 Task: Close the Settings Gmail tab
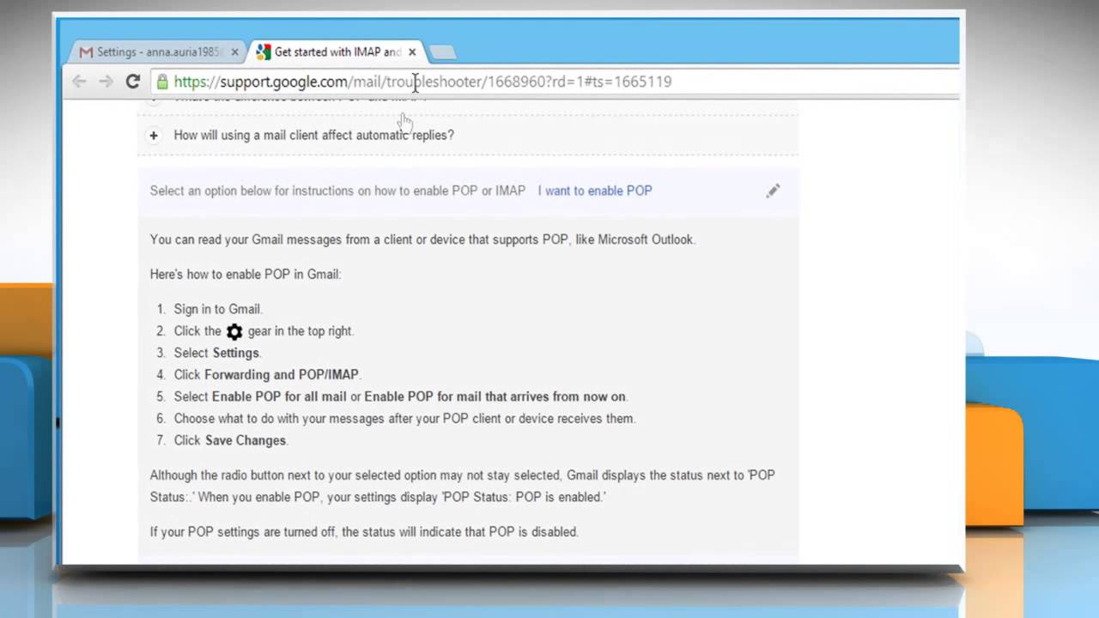[234, 52]
